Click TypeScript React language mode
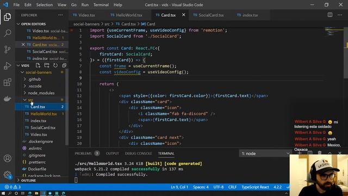Image resolution: width=348 pixels, height=196 pixels. tap(255, 187)
